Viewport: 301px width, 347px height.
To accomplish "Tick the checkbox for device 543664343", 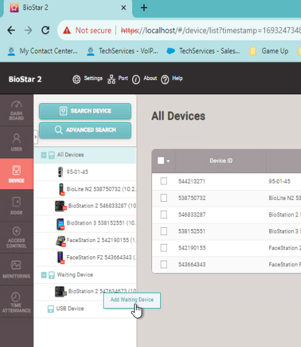I will pyautogui.click(x=164, y=264).
